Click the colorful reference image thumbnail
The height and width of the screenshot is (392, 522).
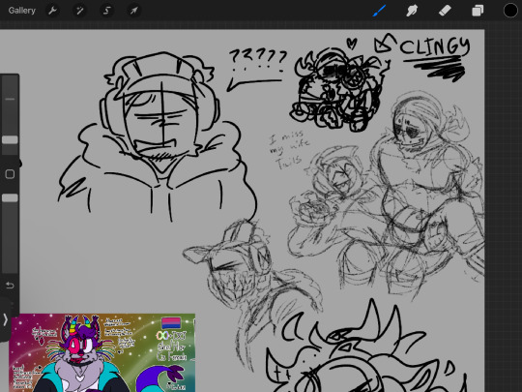pos(101,352)
